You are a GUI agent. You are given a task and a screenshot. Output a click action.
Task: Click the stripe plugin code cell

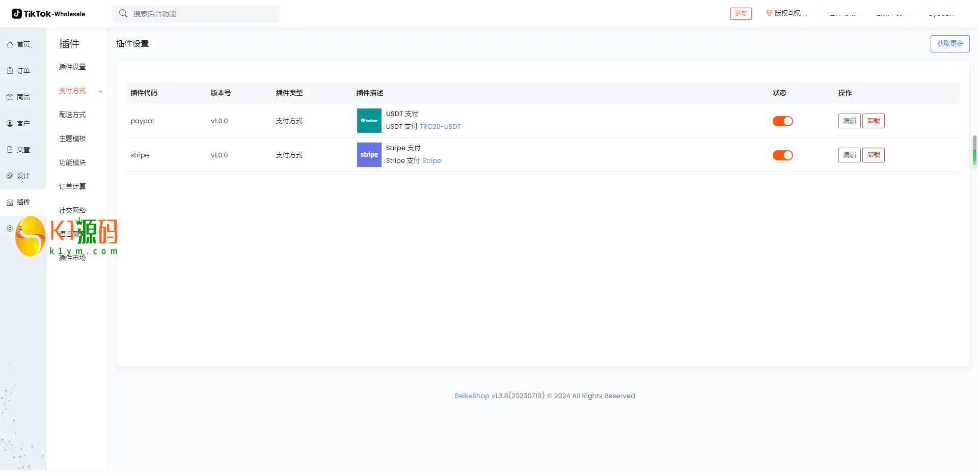pos(140,155)
